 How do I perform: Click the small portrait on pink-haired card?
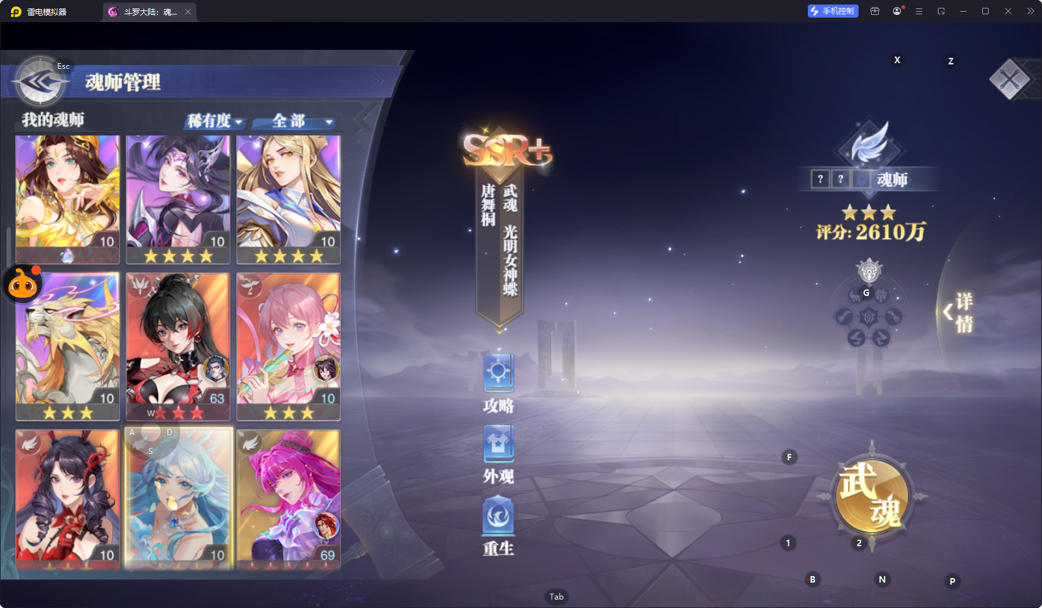[x=326, y=369]
